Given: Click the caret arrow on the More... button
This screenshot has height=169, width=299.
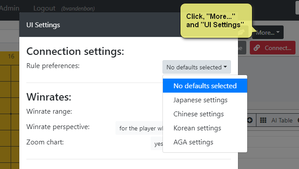Looking at the screenshot, I should pyautogui.click(x=278, y=32).
